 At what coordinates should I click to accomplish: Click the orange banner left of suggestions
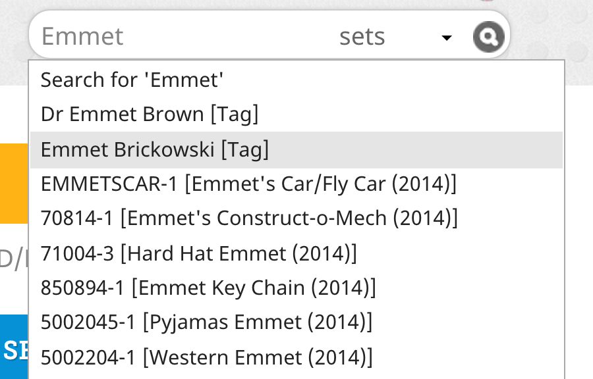coord(14,184)
